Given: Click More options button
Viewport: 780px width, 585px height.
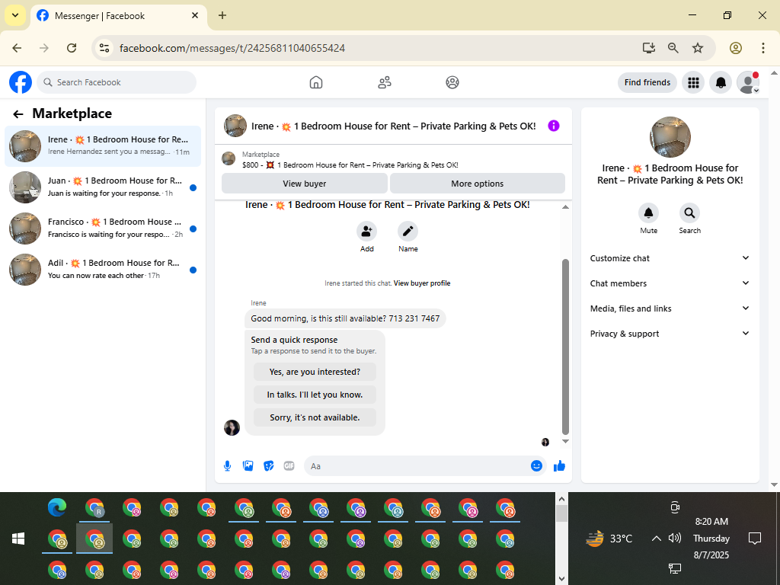Looking at the screenshot, I should click(477, 184).
